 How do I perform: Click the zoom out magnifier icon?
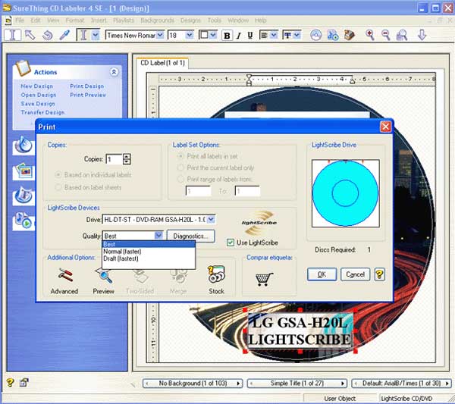coord(386,35)
